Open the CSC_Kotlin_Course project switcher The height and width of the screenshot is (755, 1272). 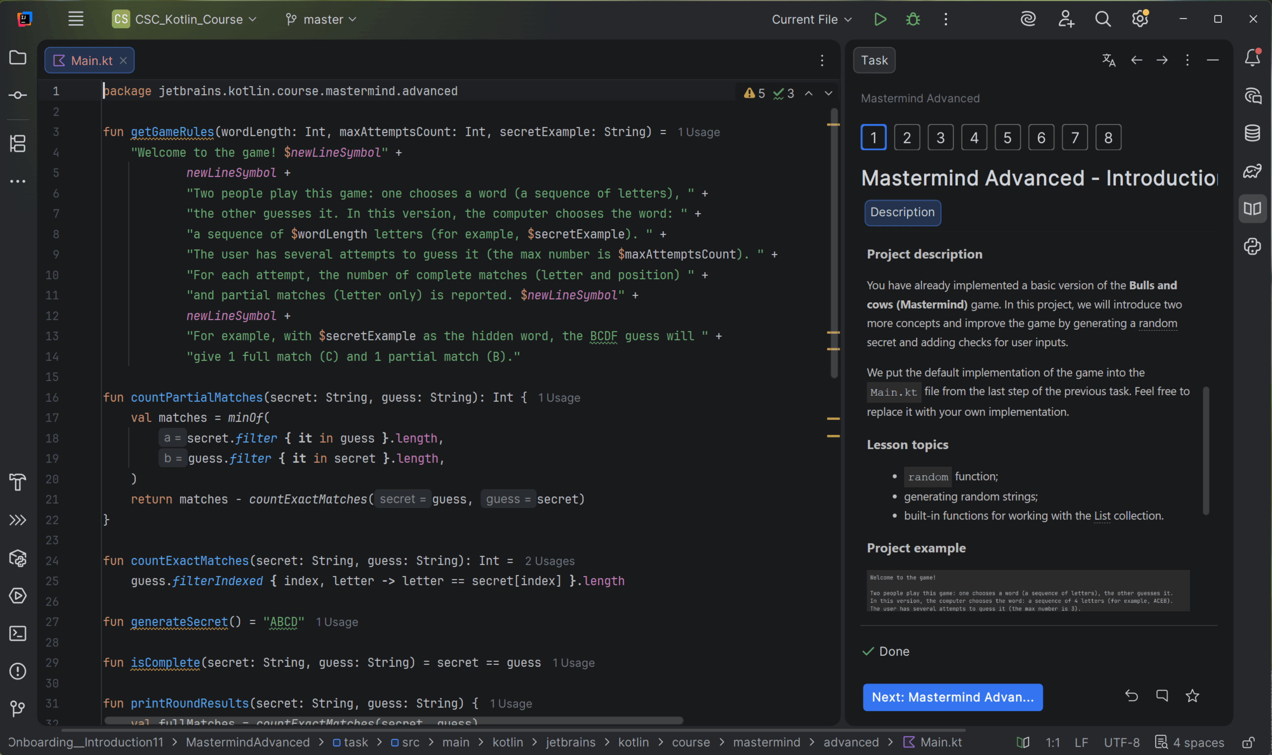183,19
